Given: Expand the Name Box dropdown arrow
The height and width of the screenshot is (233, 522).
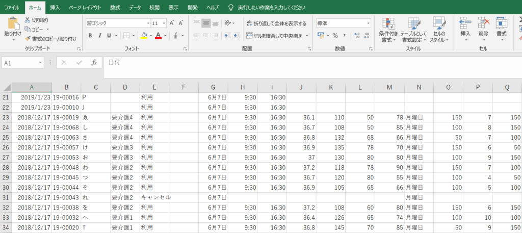Looking at the screenshot, I should 40,62.
